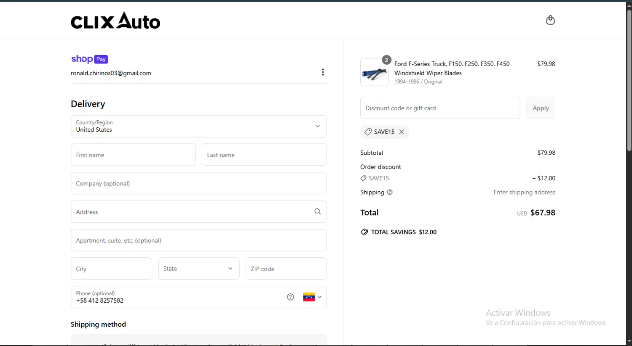
Task: Click the Shop Pay logo
Action: click(x=89, y=59)
